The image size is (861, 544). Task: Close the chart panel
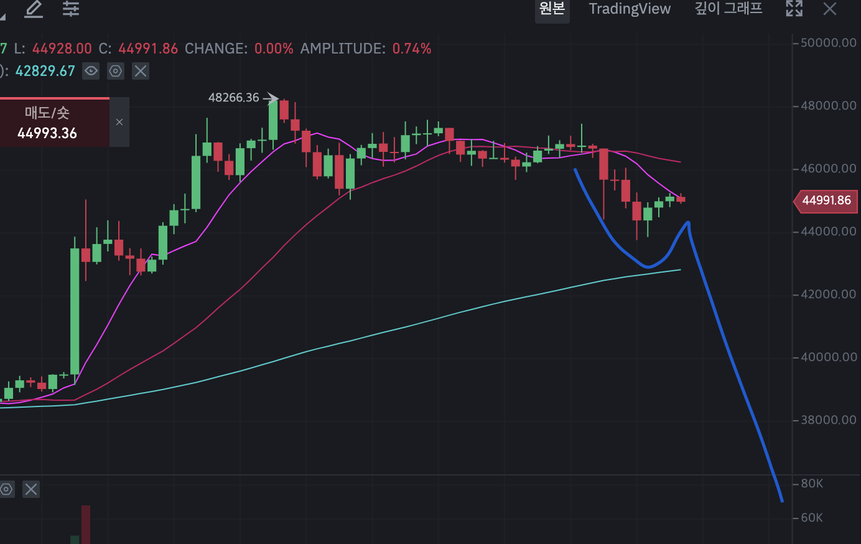pyautogui.click(x=830, y=9)
